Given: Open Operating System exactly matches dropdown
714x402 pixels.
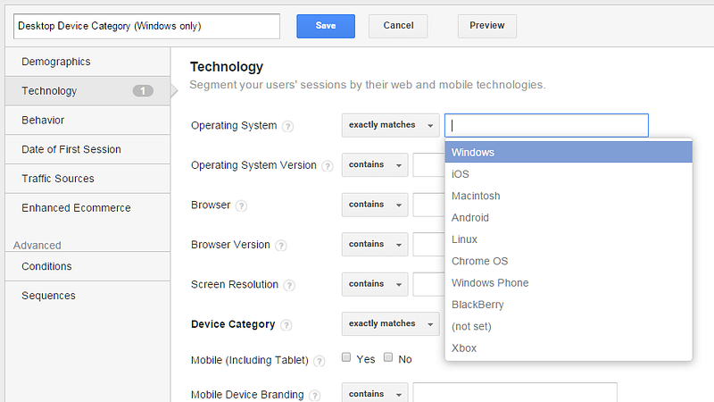Looking at the screenshot, I should tap(391, 125).
